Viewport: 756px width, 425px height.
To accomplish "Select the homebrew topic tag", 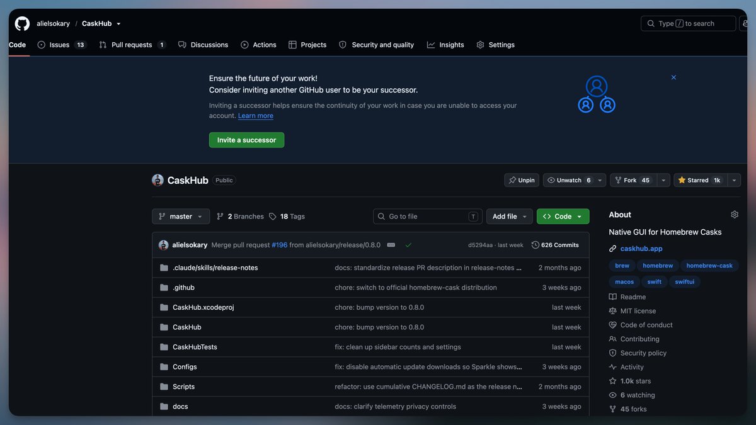I will pyautogui.click(x=658, y=266).
